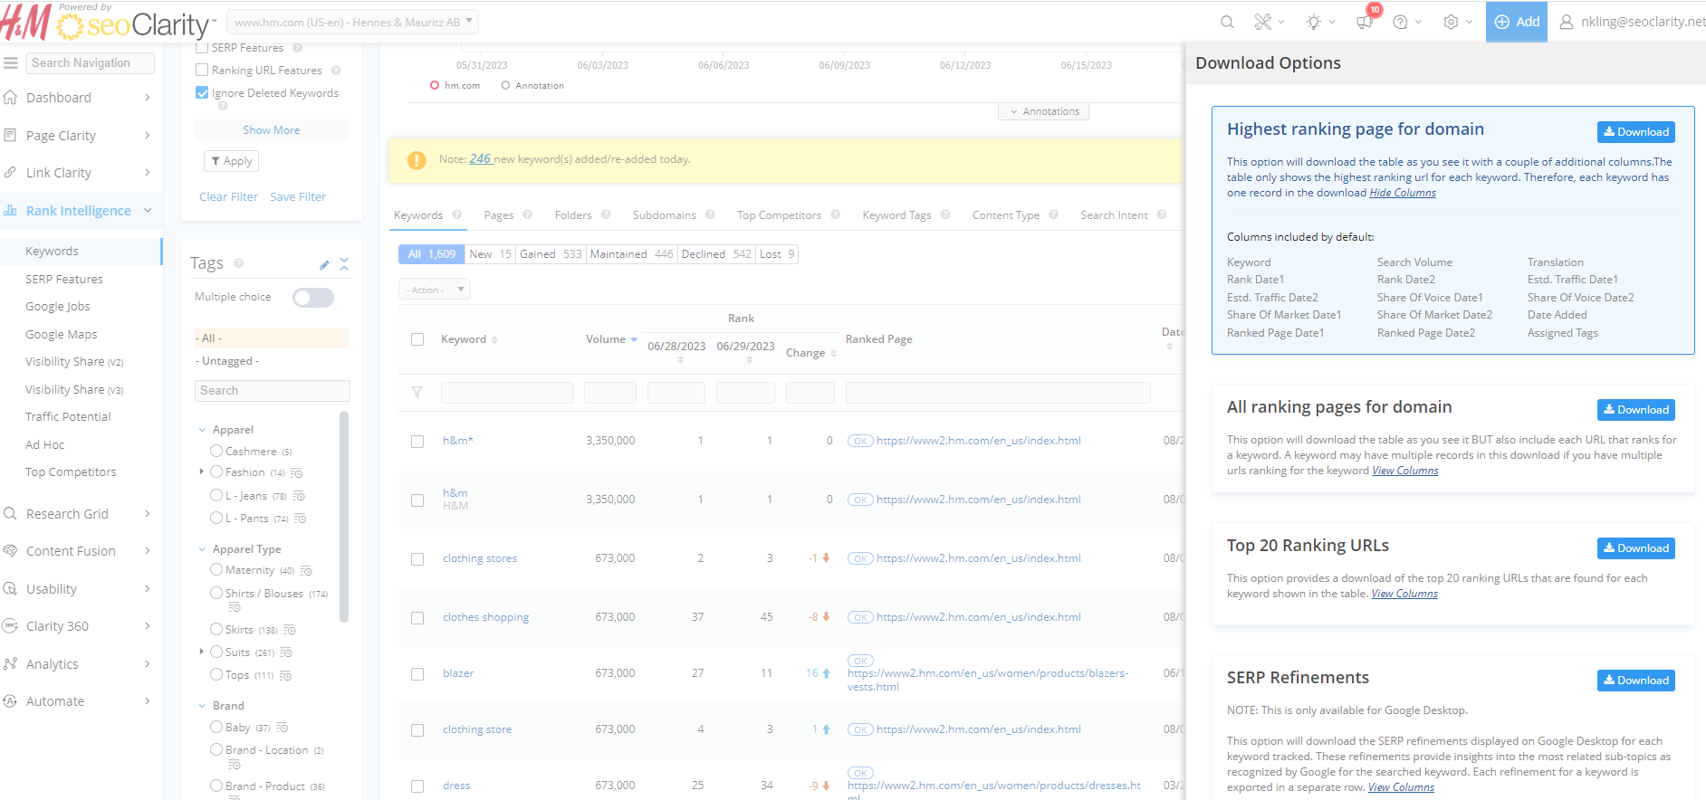Switch to the Top Competitors tab
1706x800 pixels.
click(x=779, y=215)
